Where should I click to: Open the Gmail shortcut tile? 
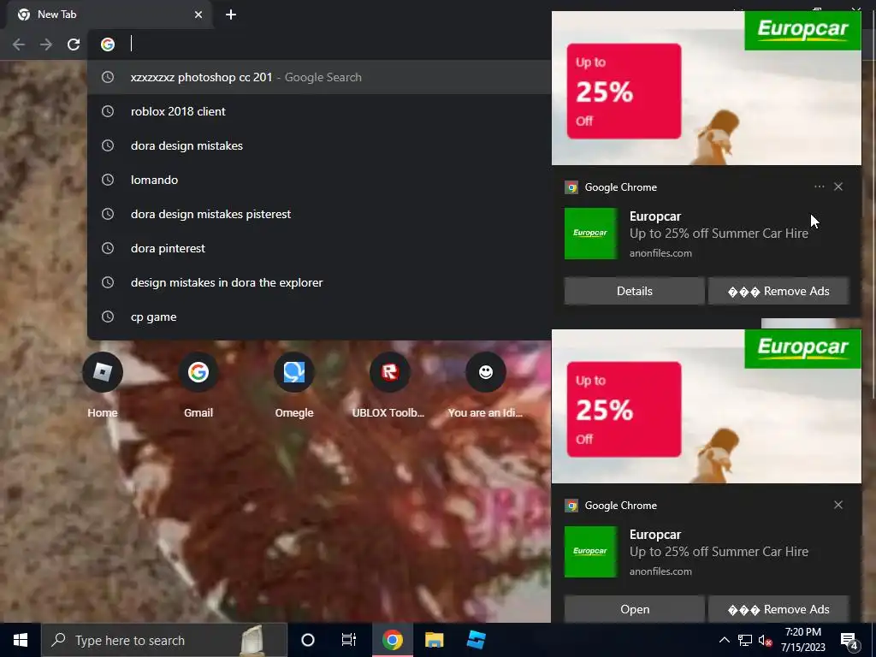click(x=198, y=386)
